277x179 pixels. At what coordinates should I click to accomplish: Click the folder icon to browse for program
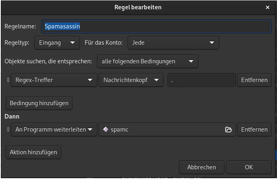click(x=229, y=129)
